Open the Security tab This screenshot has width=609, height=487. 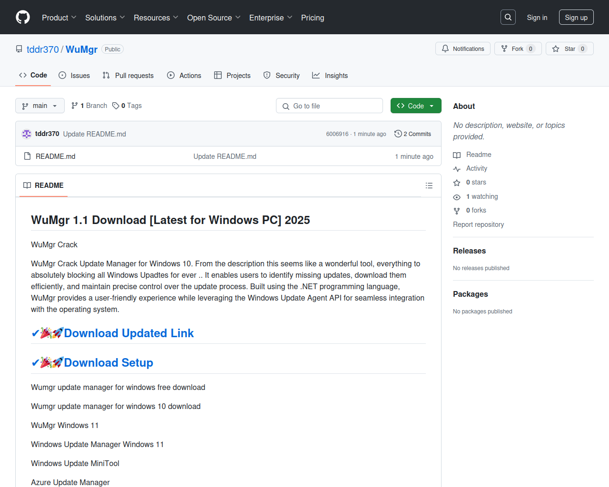282,75
